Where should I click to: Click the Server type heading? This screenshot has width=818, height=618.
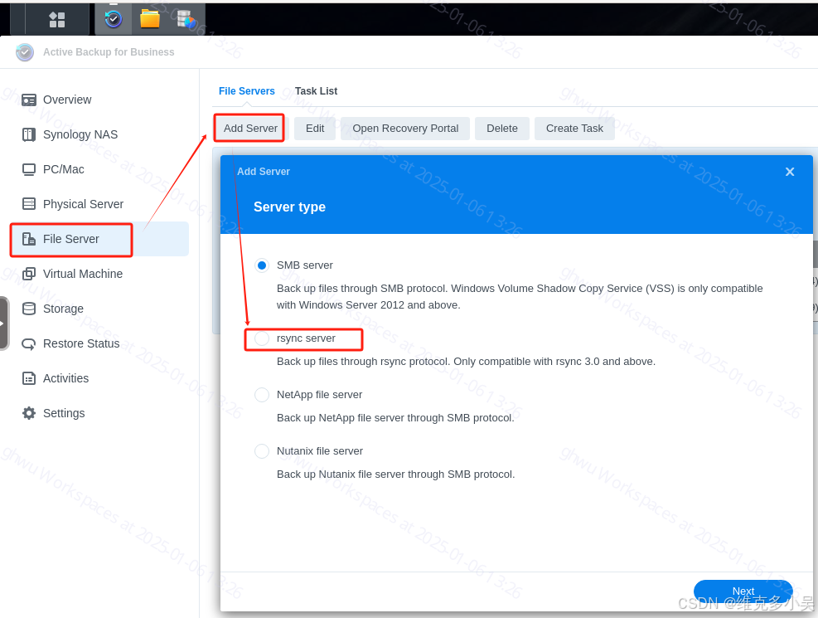[289, 207]
